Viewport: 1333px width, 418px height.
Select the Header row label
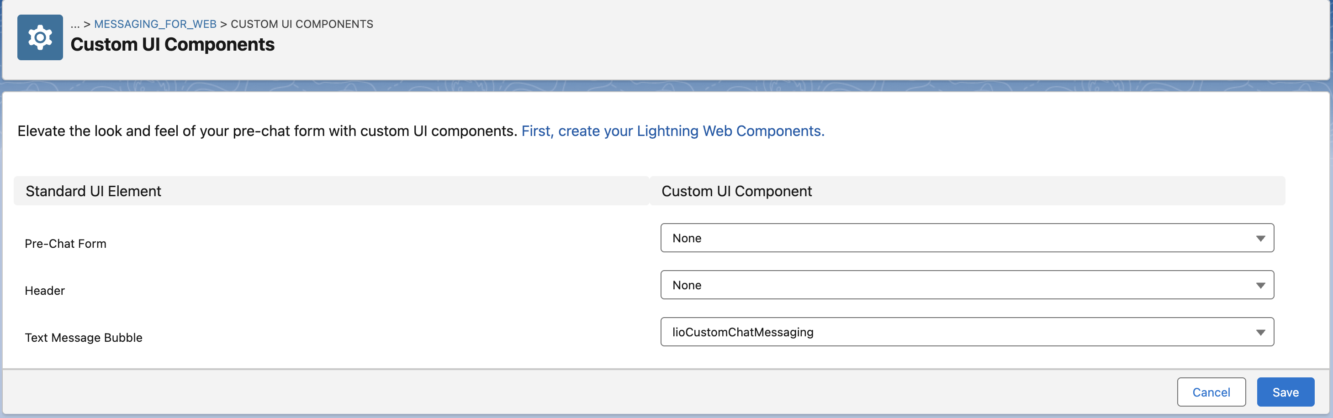tap(44, 290)
